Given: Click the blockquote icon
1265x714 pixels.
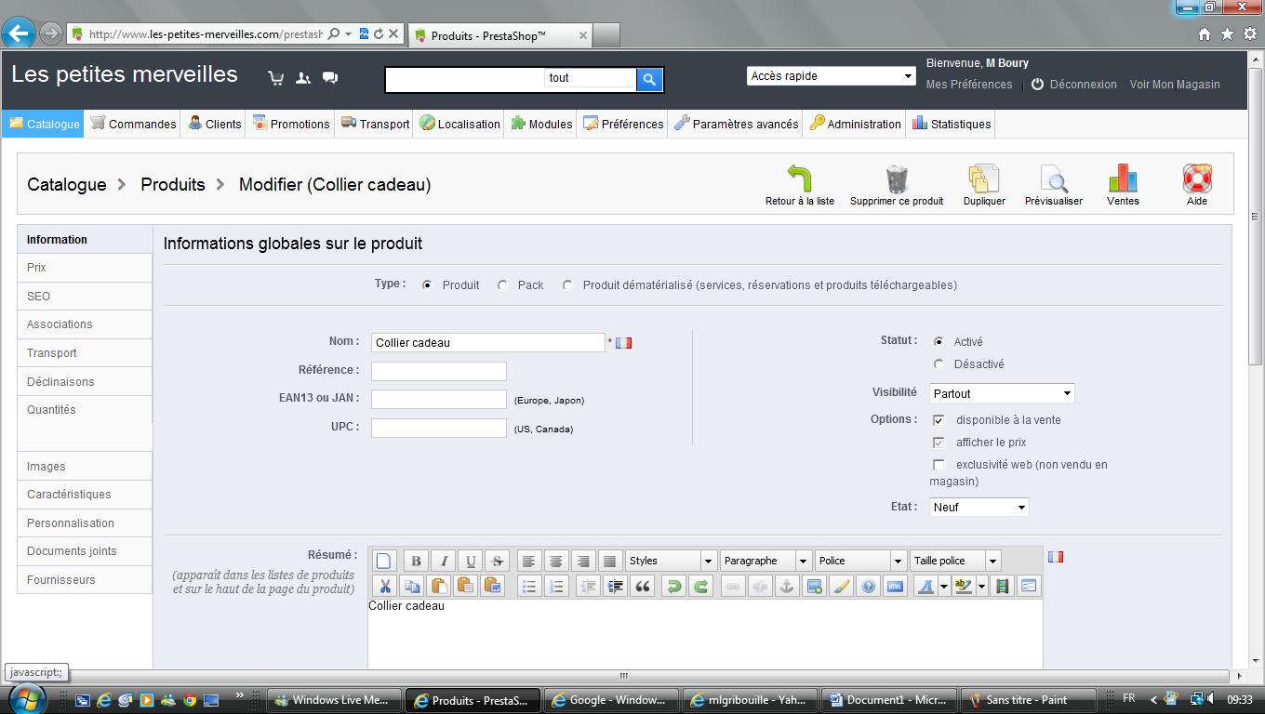Looking at the screenshot, I should click(642, 586).
